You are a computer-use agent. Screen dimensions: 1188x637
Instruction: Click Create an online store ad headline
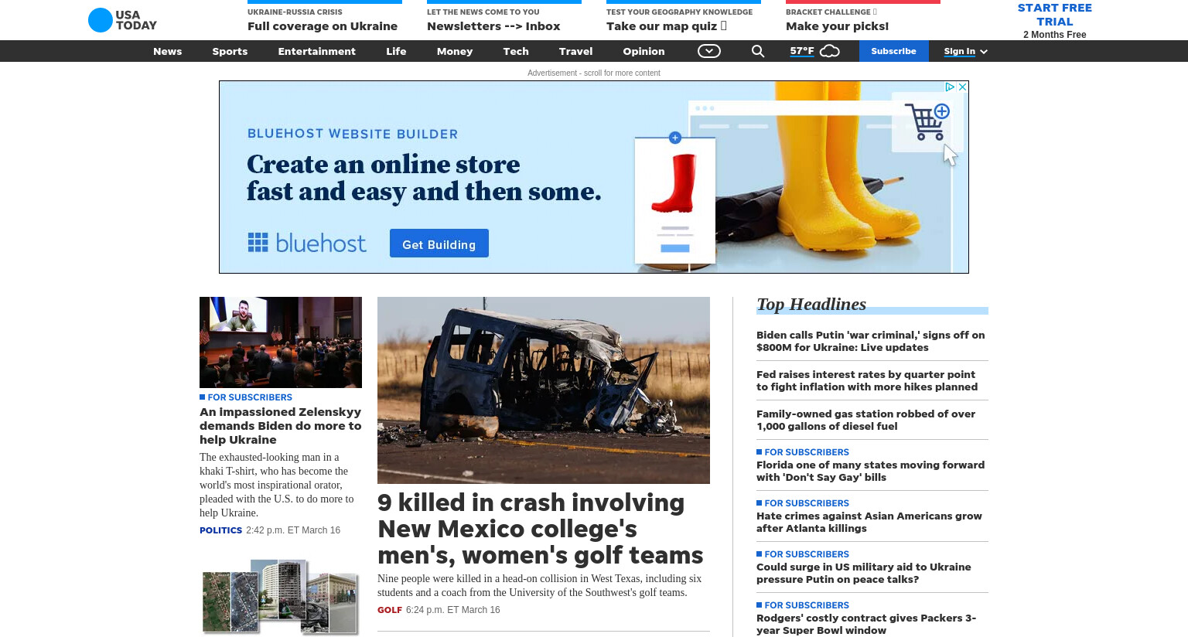click(424, 178)
